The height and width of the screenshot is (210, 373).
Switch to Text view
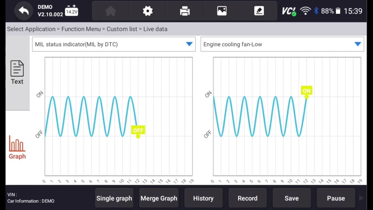[x=17, y=73]
